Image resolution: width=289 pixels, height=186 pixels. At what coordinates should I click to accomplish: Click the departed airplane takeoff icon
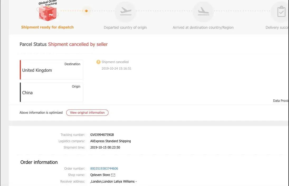125,12
